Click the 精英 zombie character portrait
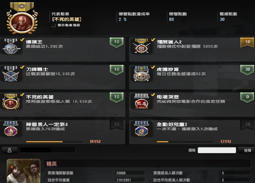 click(x=24, y=171)
